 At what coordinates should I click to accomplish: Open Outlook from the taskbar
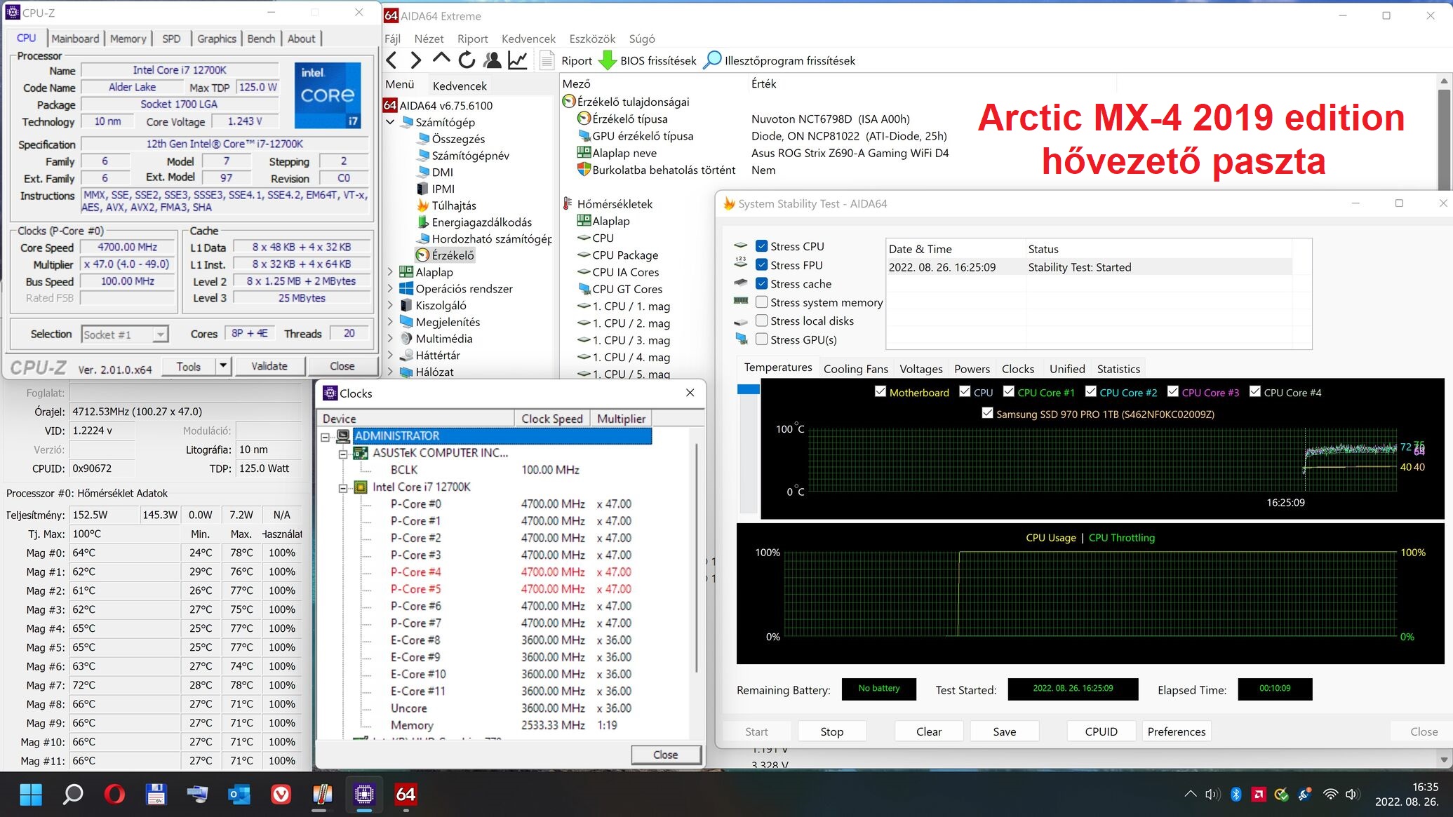(239, 795)
